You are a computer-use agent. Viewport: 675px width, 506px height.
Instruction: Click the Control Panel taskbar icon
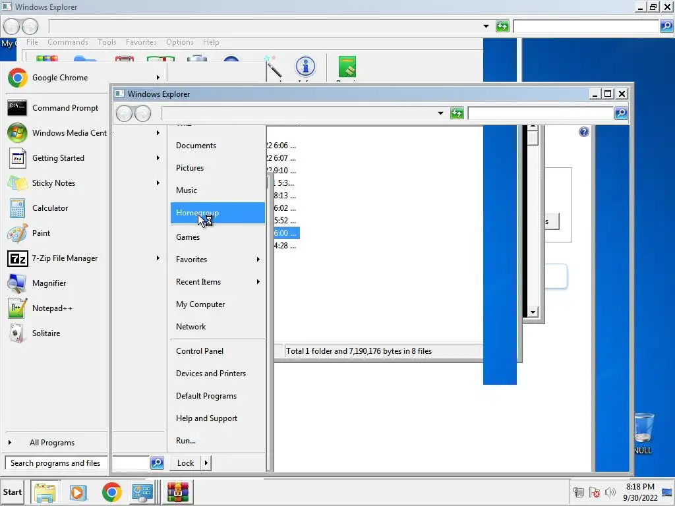point(142,492)
